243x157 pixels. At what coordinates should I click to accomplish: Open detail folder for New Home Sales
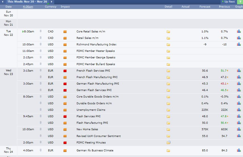click(x=168, y=129)
